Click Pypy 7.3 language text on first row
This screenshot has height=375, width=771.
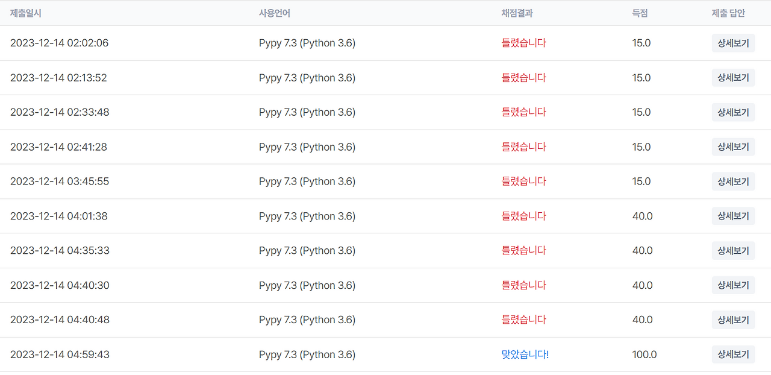point(306,43)
